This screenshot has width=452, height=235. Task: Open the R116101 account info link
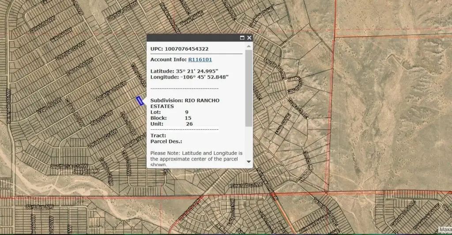click(x=200, y=60)
